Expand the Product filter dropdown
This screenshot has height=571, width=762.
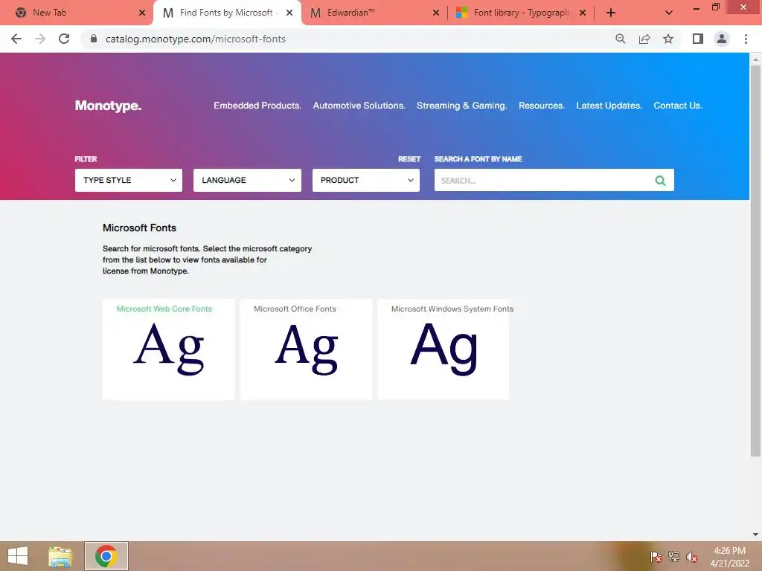click(x=366, y=180)
